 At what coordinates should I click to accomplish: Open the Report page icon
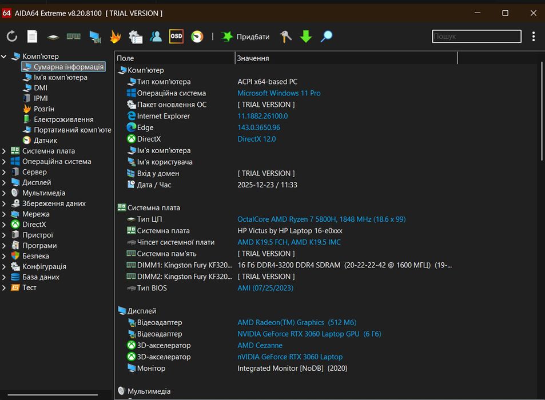pos(33,36)
